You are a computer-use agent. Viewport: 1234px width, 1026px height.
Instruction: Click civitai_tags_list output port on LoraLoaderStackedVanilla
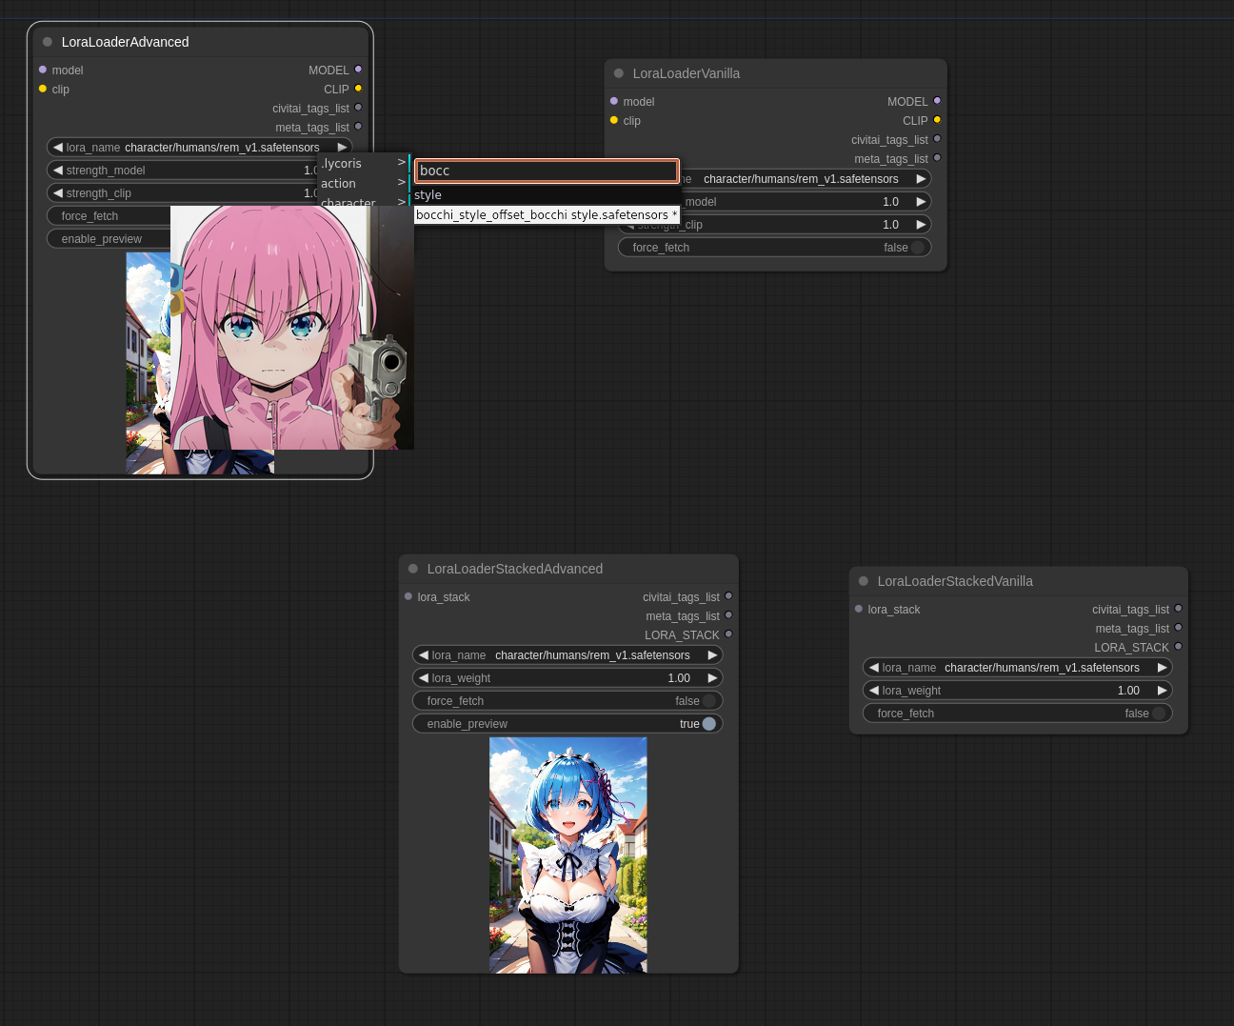1178,609
